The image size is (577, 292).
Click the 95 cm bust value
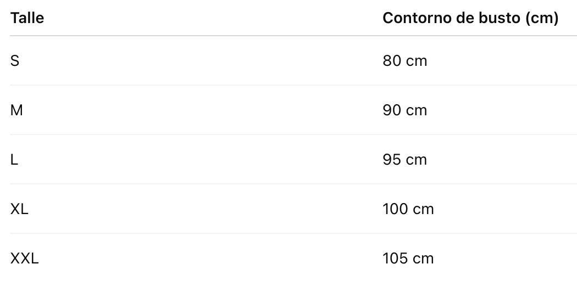tap(405, 160)
